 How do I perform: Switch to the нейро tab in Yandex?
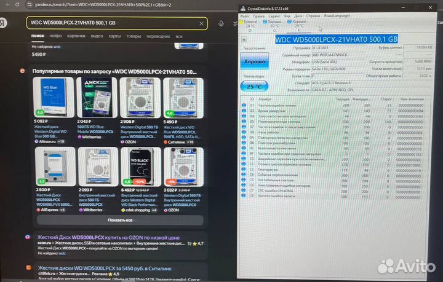point(55,36)
